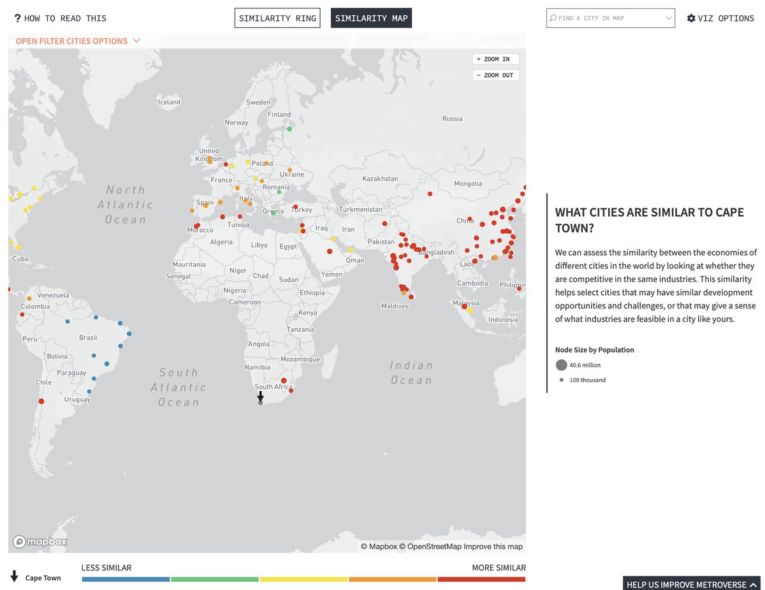
Task: Select the large red dot in South Africa
Action: pyautogui.click(x=284, y=380)
